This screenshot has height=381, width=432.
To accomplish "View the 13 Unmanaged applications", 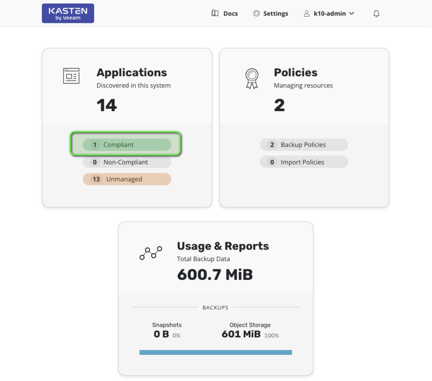I will (127, 179).
